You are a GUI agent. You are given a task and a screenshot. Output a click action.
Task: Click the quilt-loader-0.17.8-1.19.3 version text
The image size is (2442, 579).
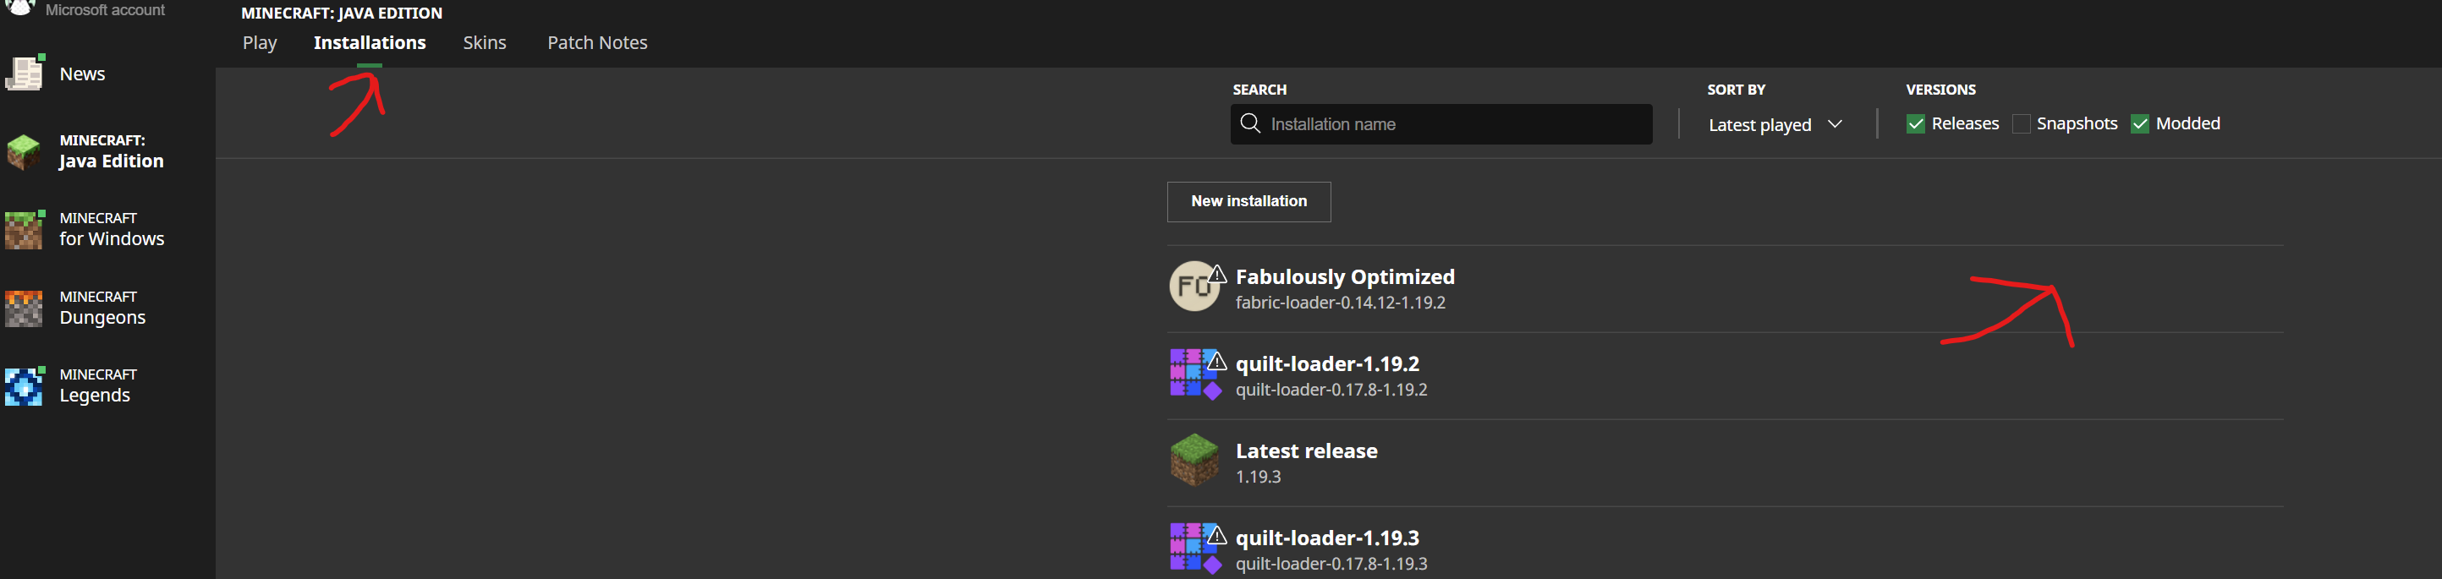(x=1331, y=565)
